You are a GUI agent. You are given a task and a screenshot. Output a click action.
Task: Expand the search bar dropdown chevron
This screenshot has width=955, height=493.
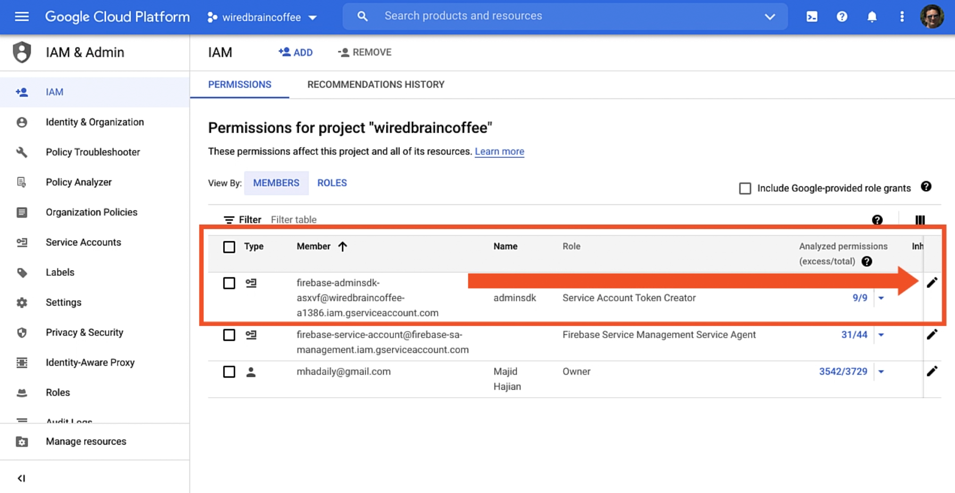[770, 17]
